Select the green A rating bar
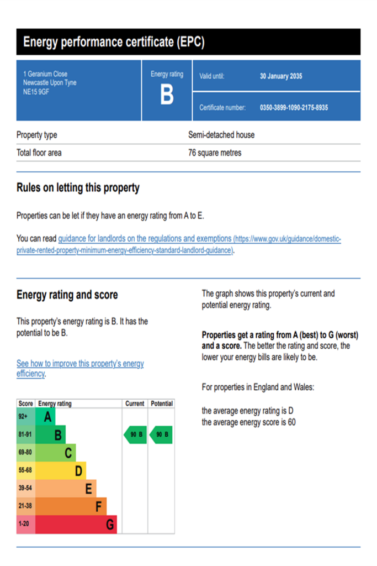Viewport: 377px width, 566px height. (x=45, y=417)
